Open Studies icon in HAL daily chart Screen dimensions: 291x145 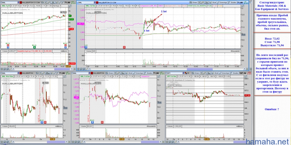pos(63,2)
